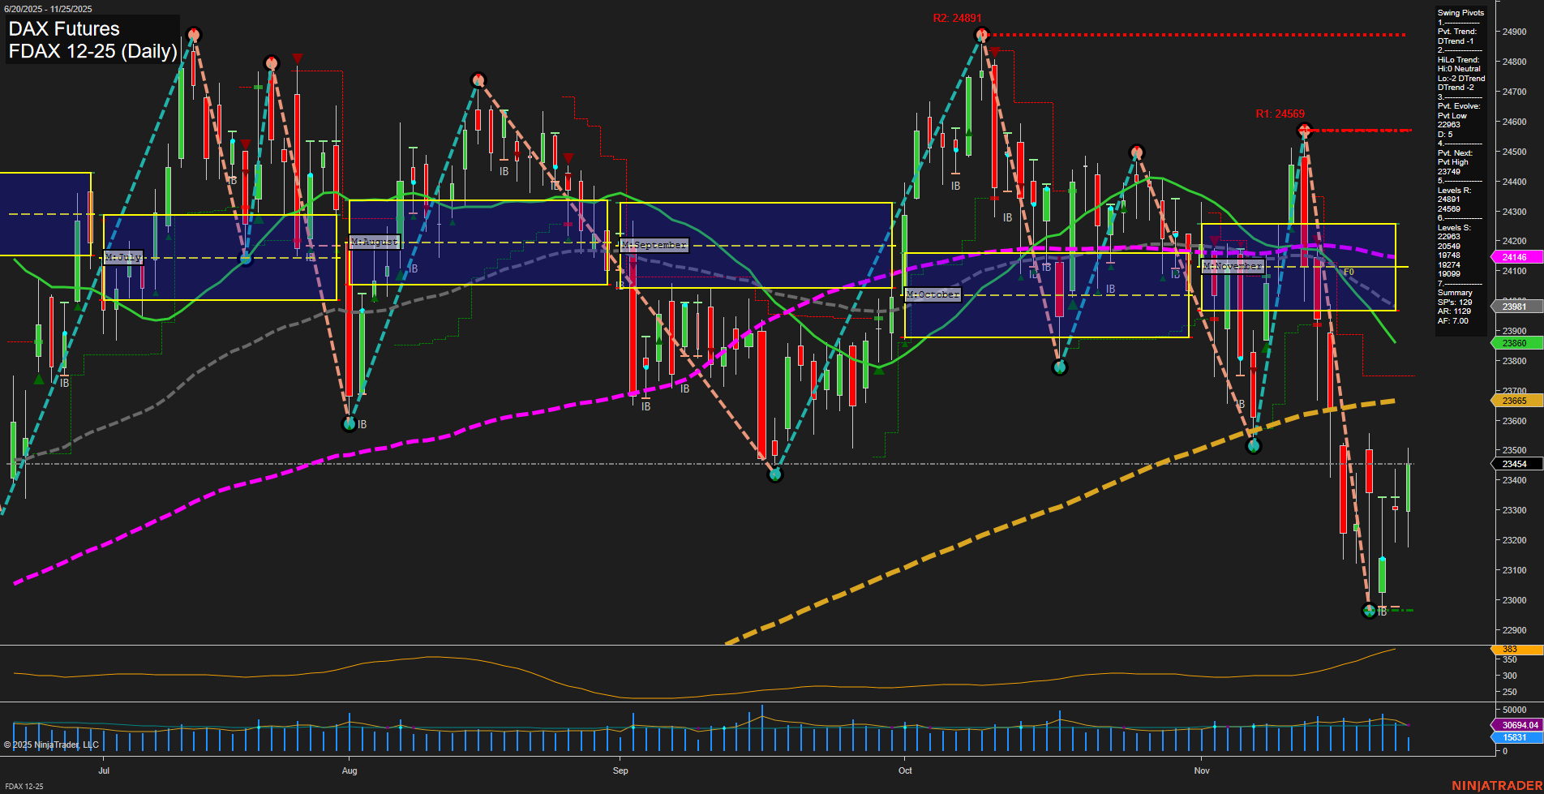This screenshot has height=794, width=1544.
Task: Click the red sell triangle above the July candles
Action: pos(297,58)
